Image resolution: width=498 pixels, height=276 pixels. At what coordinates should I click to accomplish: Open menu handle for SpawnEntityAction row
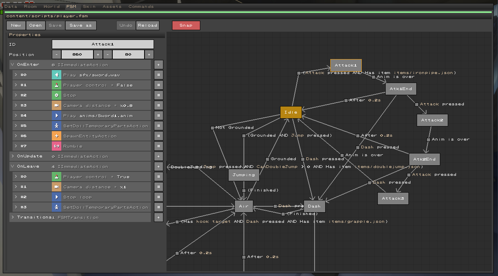coord(159,136)
